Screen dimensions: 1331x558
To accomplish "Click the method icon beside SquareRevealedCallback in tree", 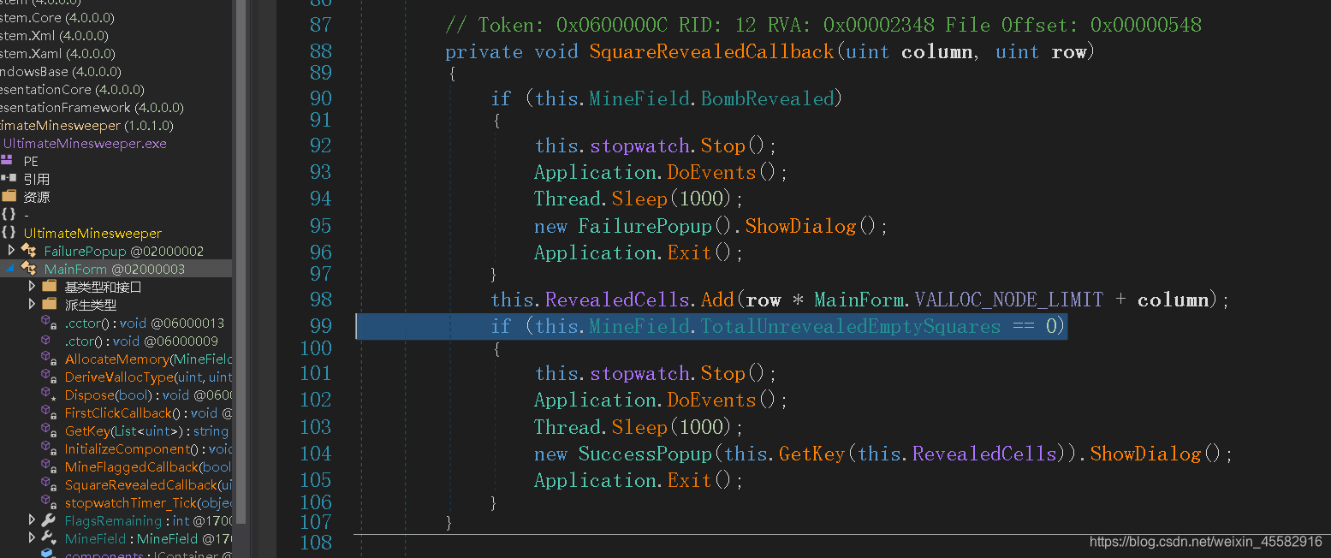I will point(50,484).
